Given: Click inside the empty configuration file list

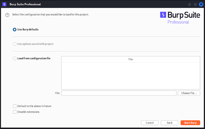Looking at the screenshot, I should pos(131,75).
